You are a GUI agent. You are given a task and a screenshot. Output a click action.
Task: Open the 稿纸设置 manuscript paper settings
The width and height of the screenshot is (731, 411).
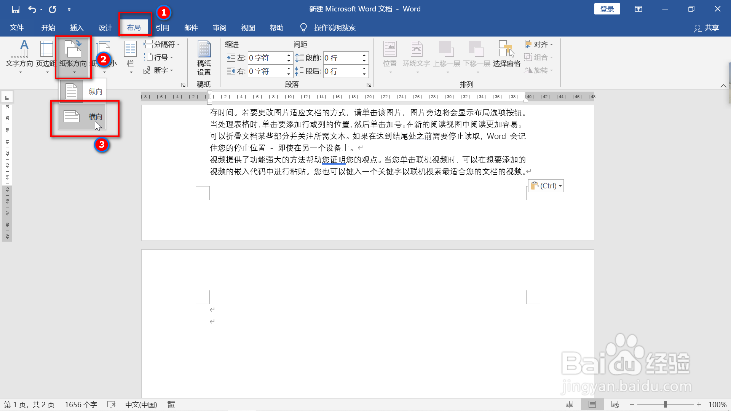pyautogui.click(x=204, y=58)
